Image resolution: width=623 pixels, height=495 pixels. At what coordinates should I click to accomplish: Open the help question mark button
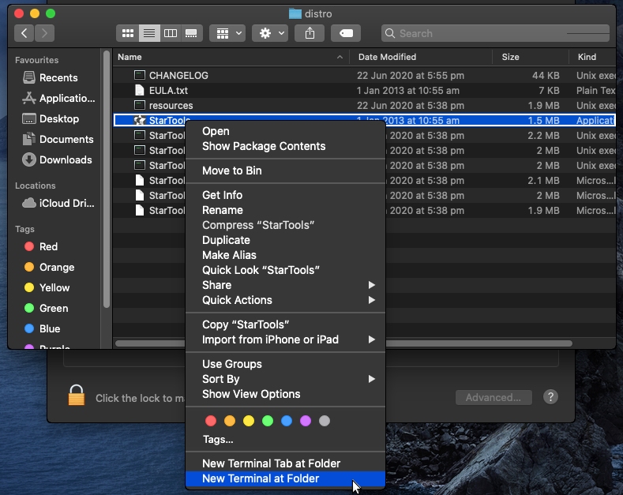click(x=551, y=397)
